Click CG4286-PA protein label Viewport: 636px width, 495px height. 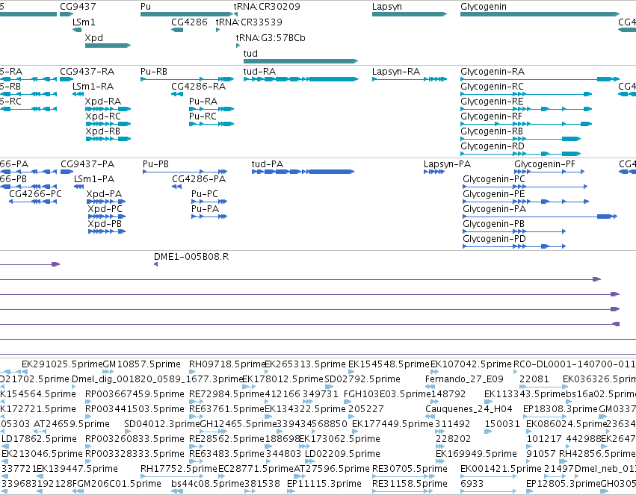coord(199,179)
